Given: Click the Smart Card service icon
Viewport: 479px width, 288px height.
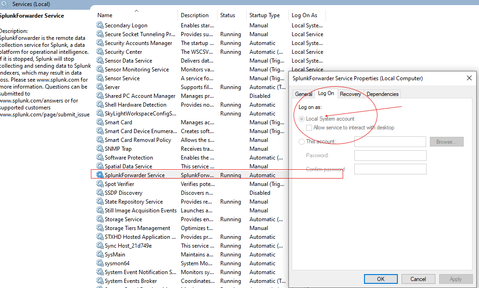Looking at the screenshot, I should pyautogui.click(x=100, y=122).
